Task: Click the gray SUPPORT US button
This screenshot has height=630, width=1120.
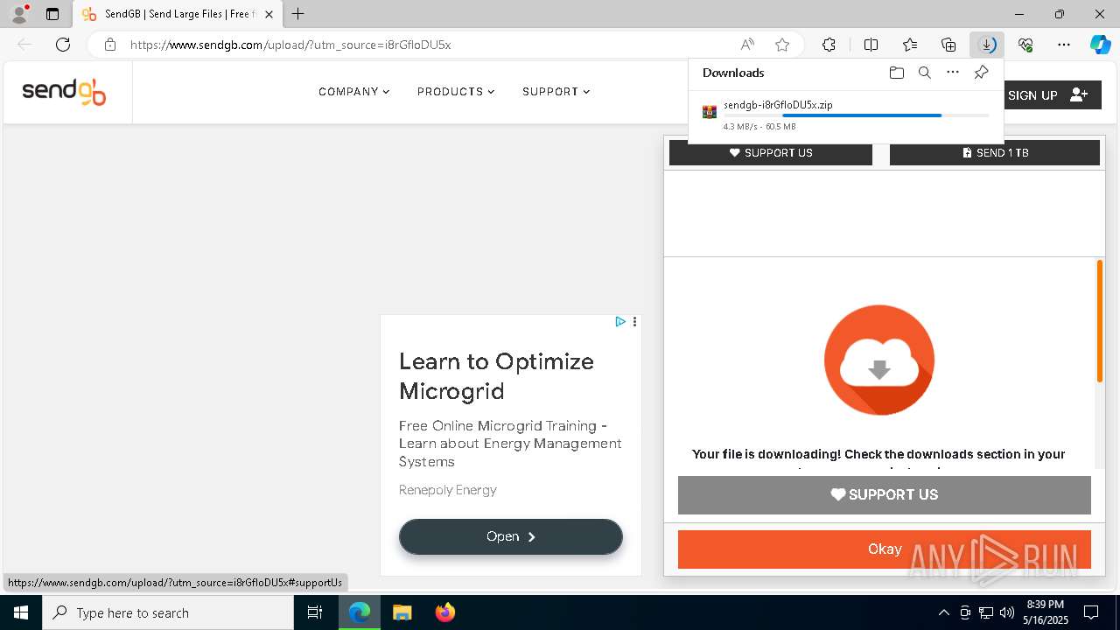Action: 885,495
